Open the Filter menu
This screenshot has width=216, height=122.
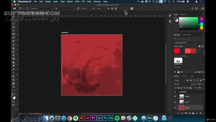(77, 1)
